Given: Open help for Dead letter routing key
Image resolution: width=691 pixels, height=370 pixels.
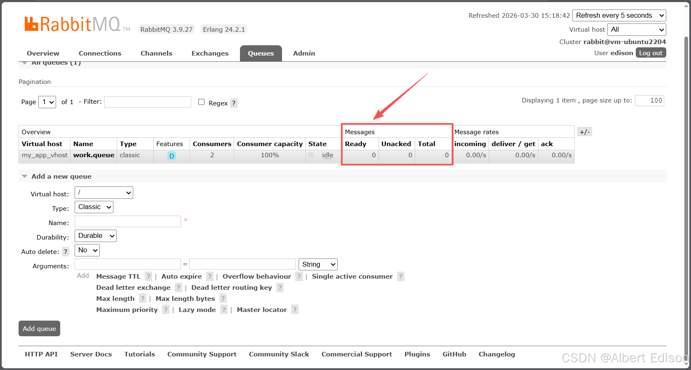Looking at the screenshot, I should click(280, 288).
